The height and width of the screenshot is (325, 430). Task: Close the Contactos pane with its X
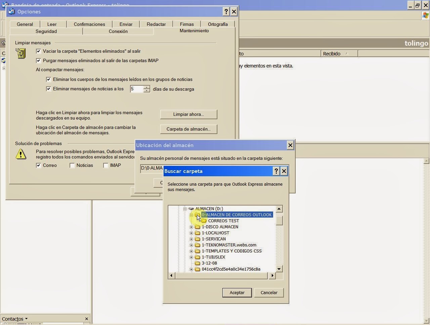click(x=87, y=319)
